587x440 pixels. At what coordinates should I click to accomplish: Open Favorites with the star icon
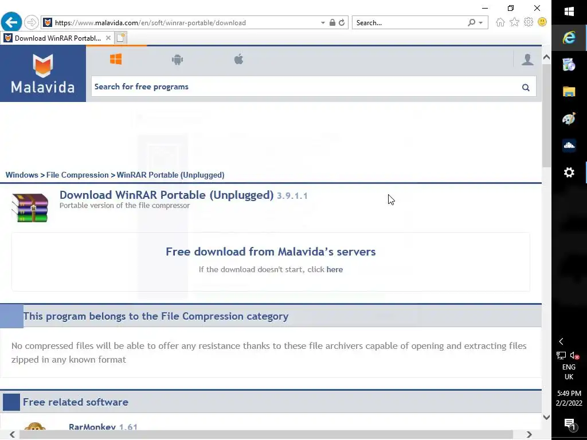(x=514, y=22)
